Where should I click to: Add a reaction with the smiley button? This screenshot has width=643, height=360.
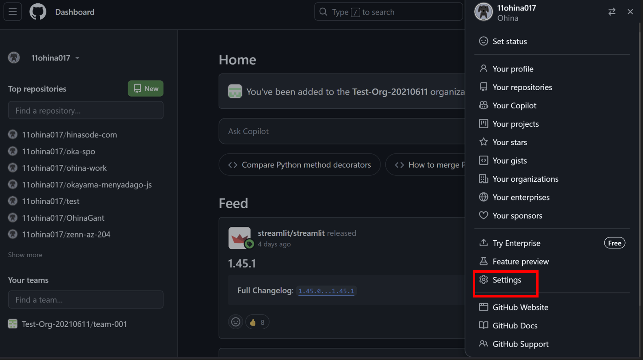(236, 322)
